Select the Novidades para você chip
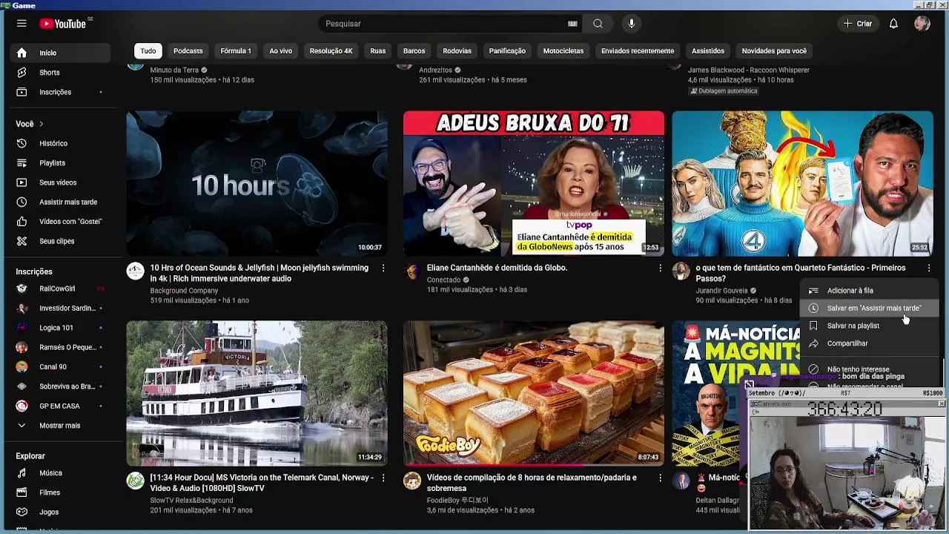 point(774,51)
